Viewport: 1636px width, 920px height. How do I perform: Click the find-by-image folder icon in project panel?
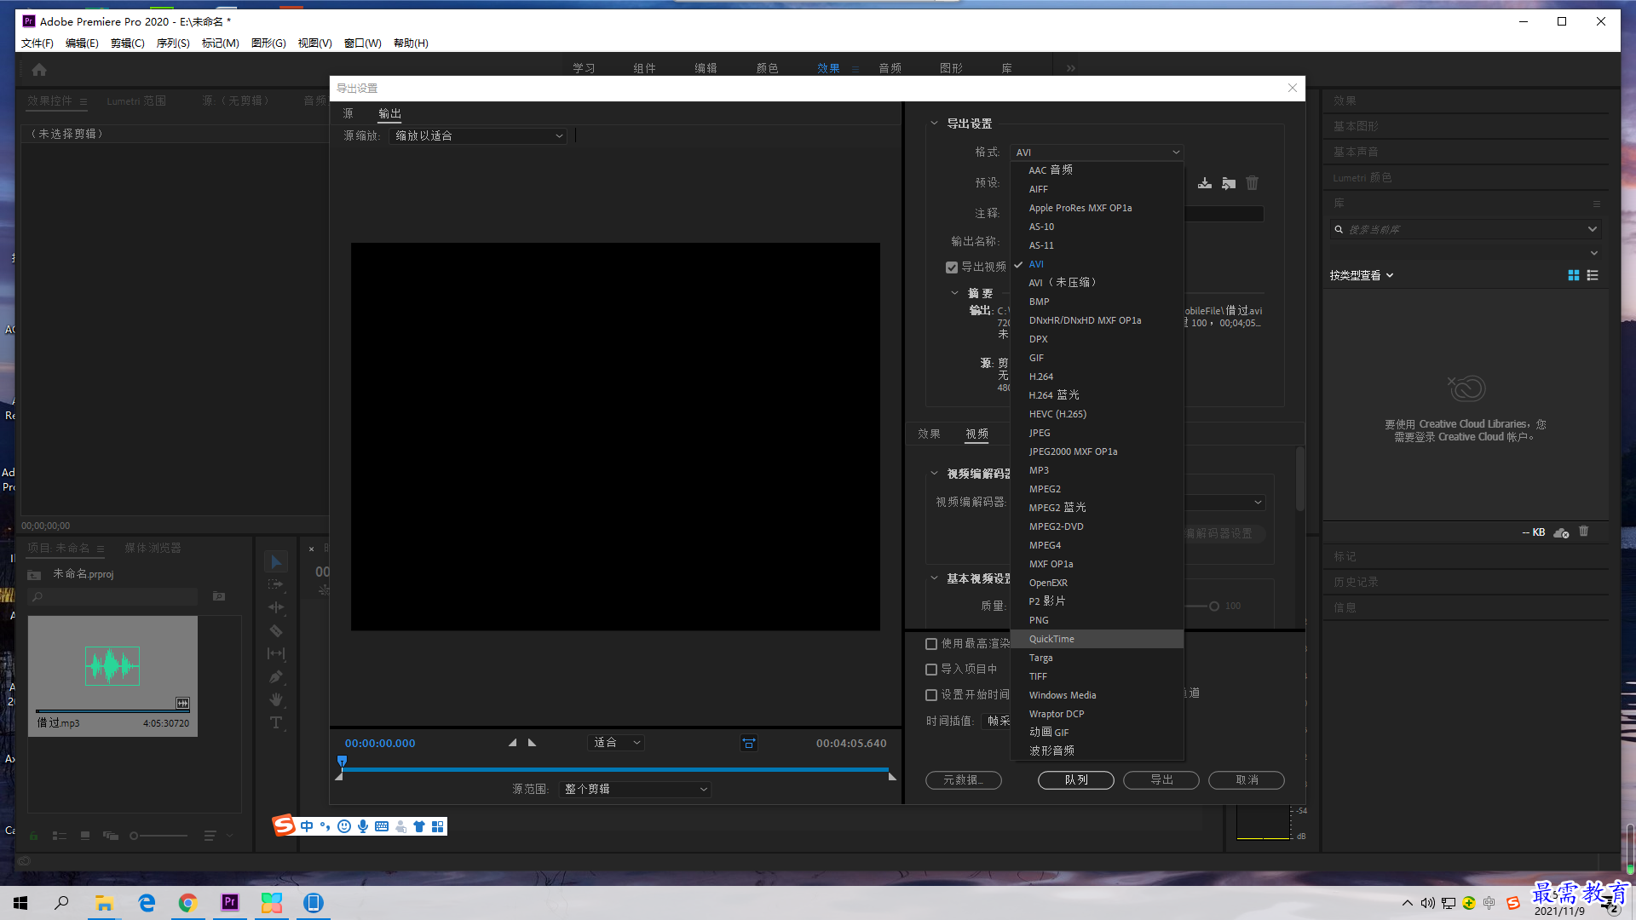pyautogui.click(x=219, y=596)
